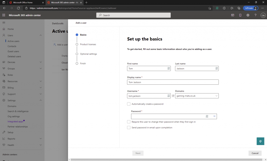The height and width of the screenshot is (161, 267).
Task: Open browser extensions icon
Action: [224, 8]
